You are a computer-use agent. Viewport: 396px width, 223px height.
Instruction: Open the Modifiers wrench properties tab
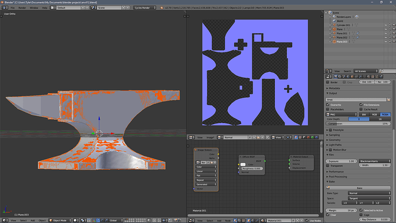[x=360, y=76]
